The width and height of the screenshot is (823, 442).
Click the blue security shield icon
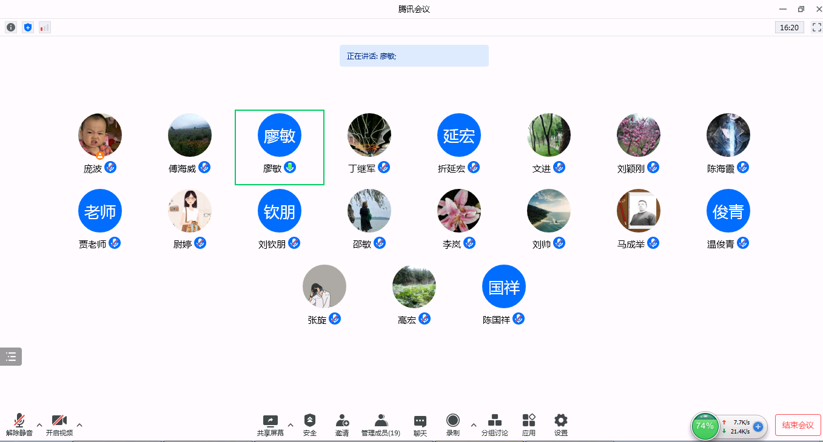[x=27, y=27]
